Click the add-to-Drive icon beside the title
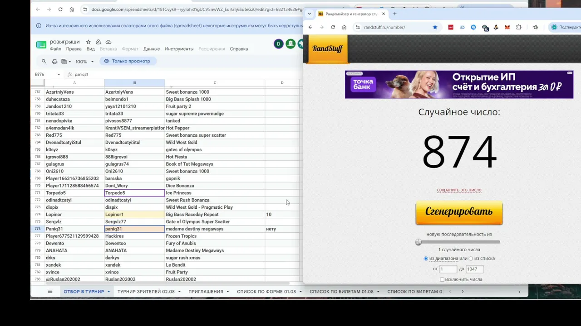The height and width of the screenshot is (326, 581). (98, 42)
